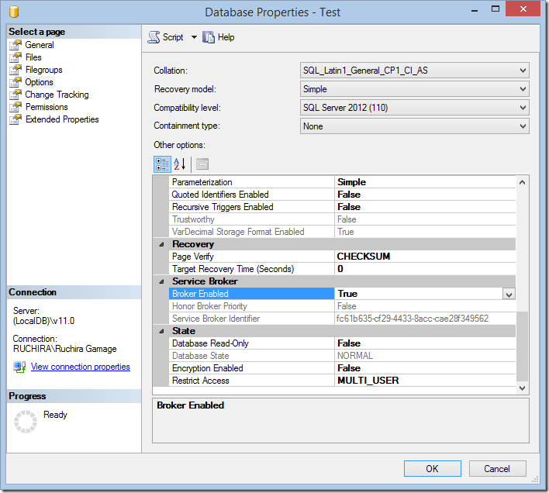
Task: Select the Database State row
Action: pos(342,357)
